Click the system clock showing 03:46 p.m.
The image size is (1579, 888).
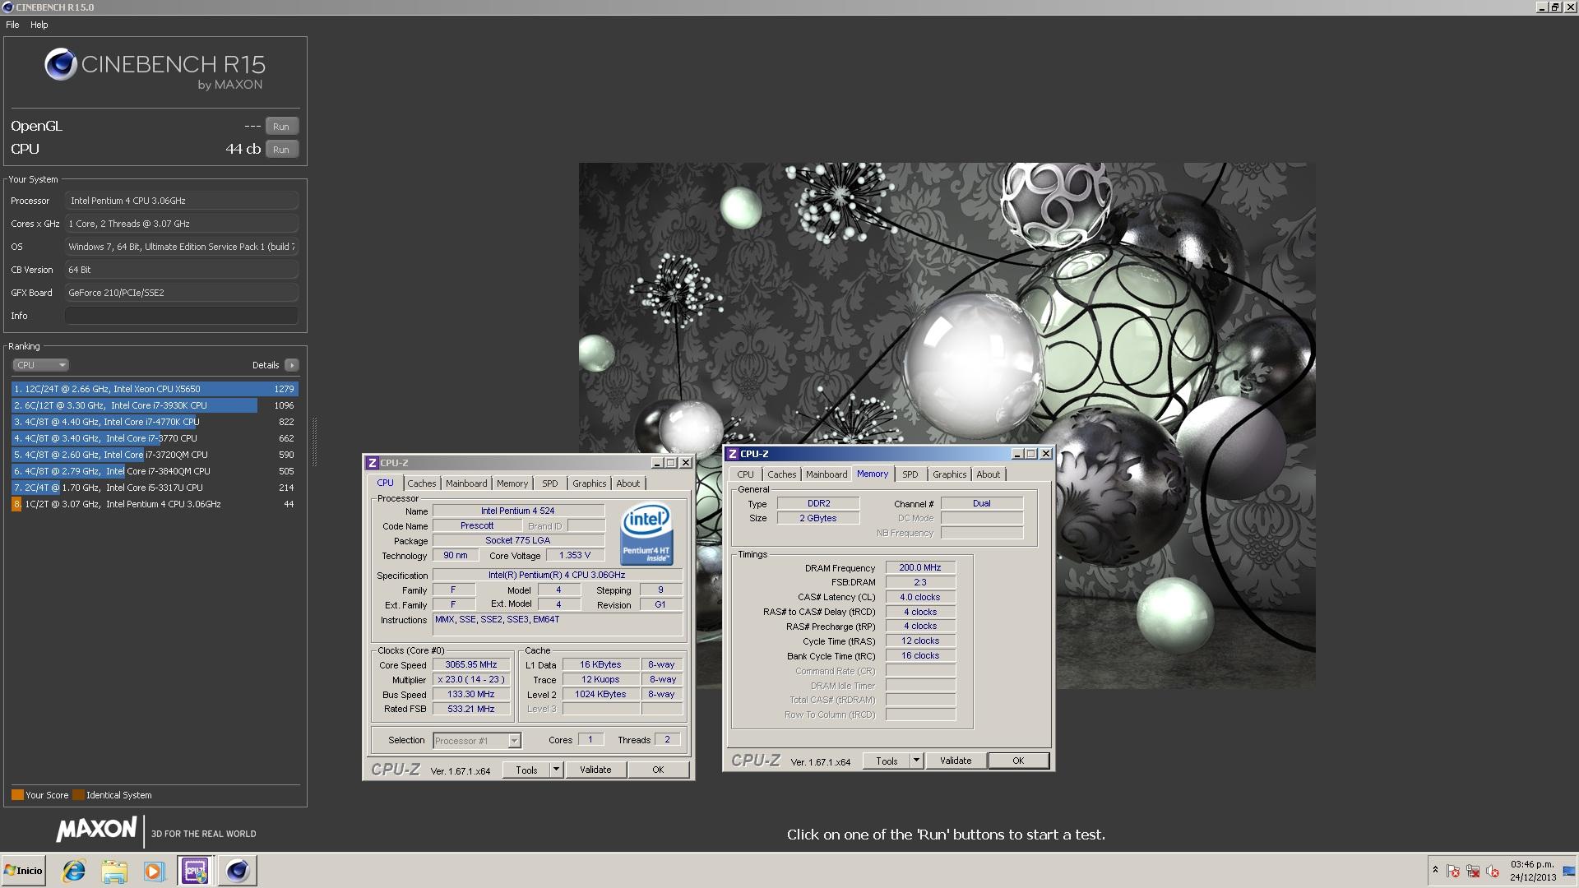1532,864
